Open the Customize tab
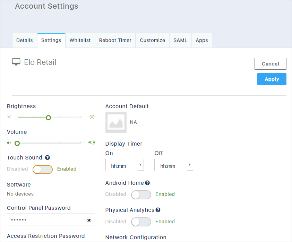The width and height of the screenshot is (292, 242). pos(153,41)
